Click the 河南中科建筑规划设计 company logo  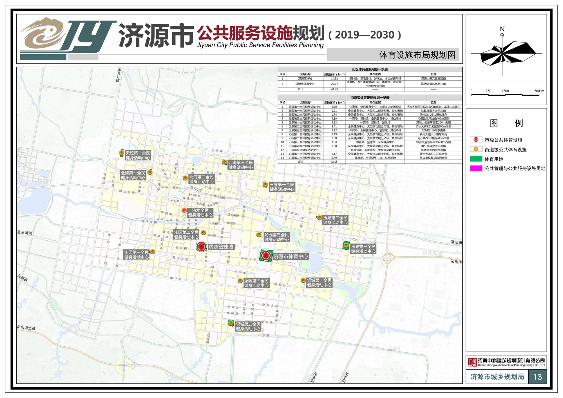coord(472,362)
